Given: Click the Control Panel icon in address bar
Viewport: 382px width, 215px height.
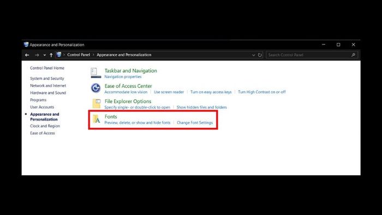Looking at the screenshot, I should point(59,55).
